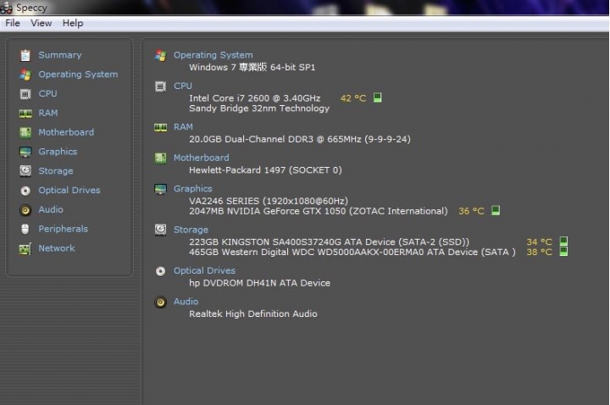Viewport: 610px width, 405px height.
Task: Click the Optical Drives disc icon in summary
Action: pos(160,271)
